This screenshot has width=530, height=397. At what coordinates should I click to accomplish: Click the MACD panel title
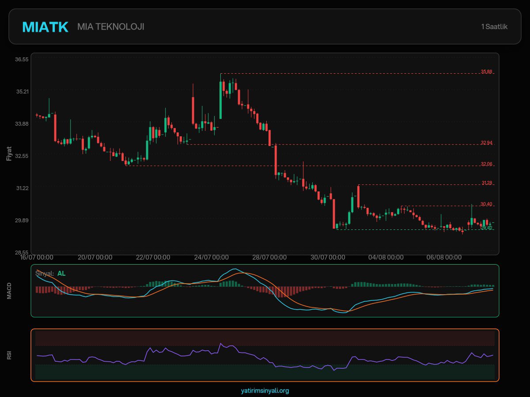[x=9, y=291]
